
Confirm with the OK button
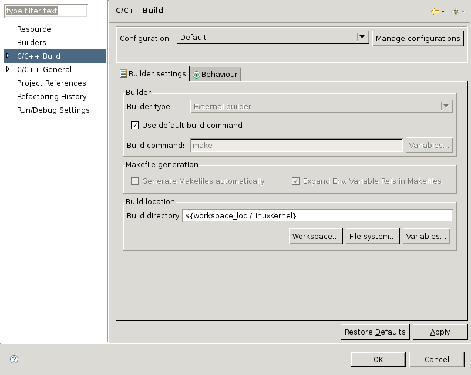378,359
